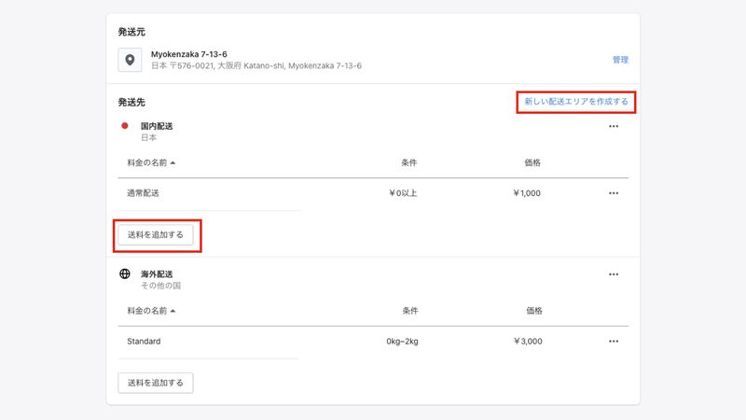Click the ¥1,000 price value
The width and height of the screenshot is (746, 420).
[x=527, y=193]
